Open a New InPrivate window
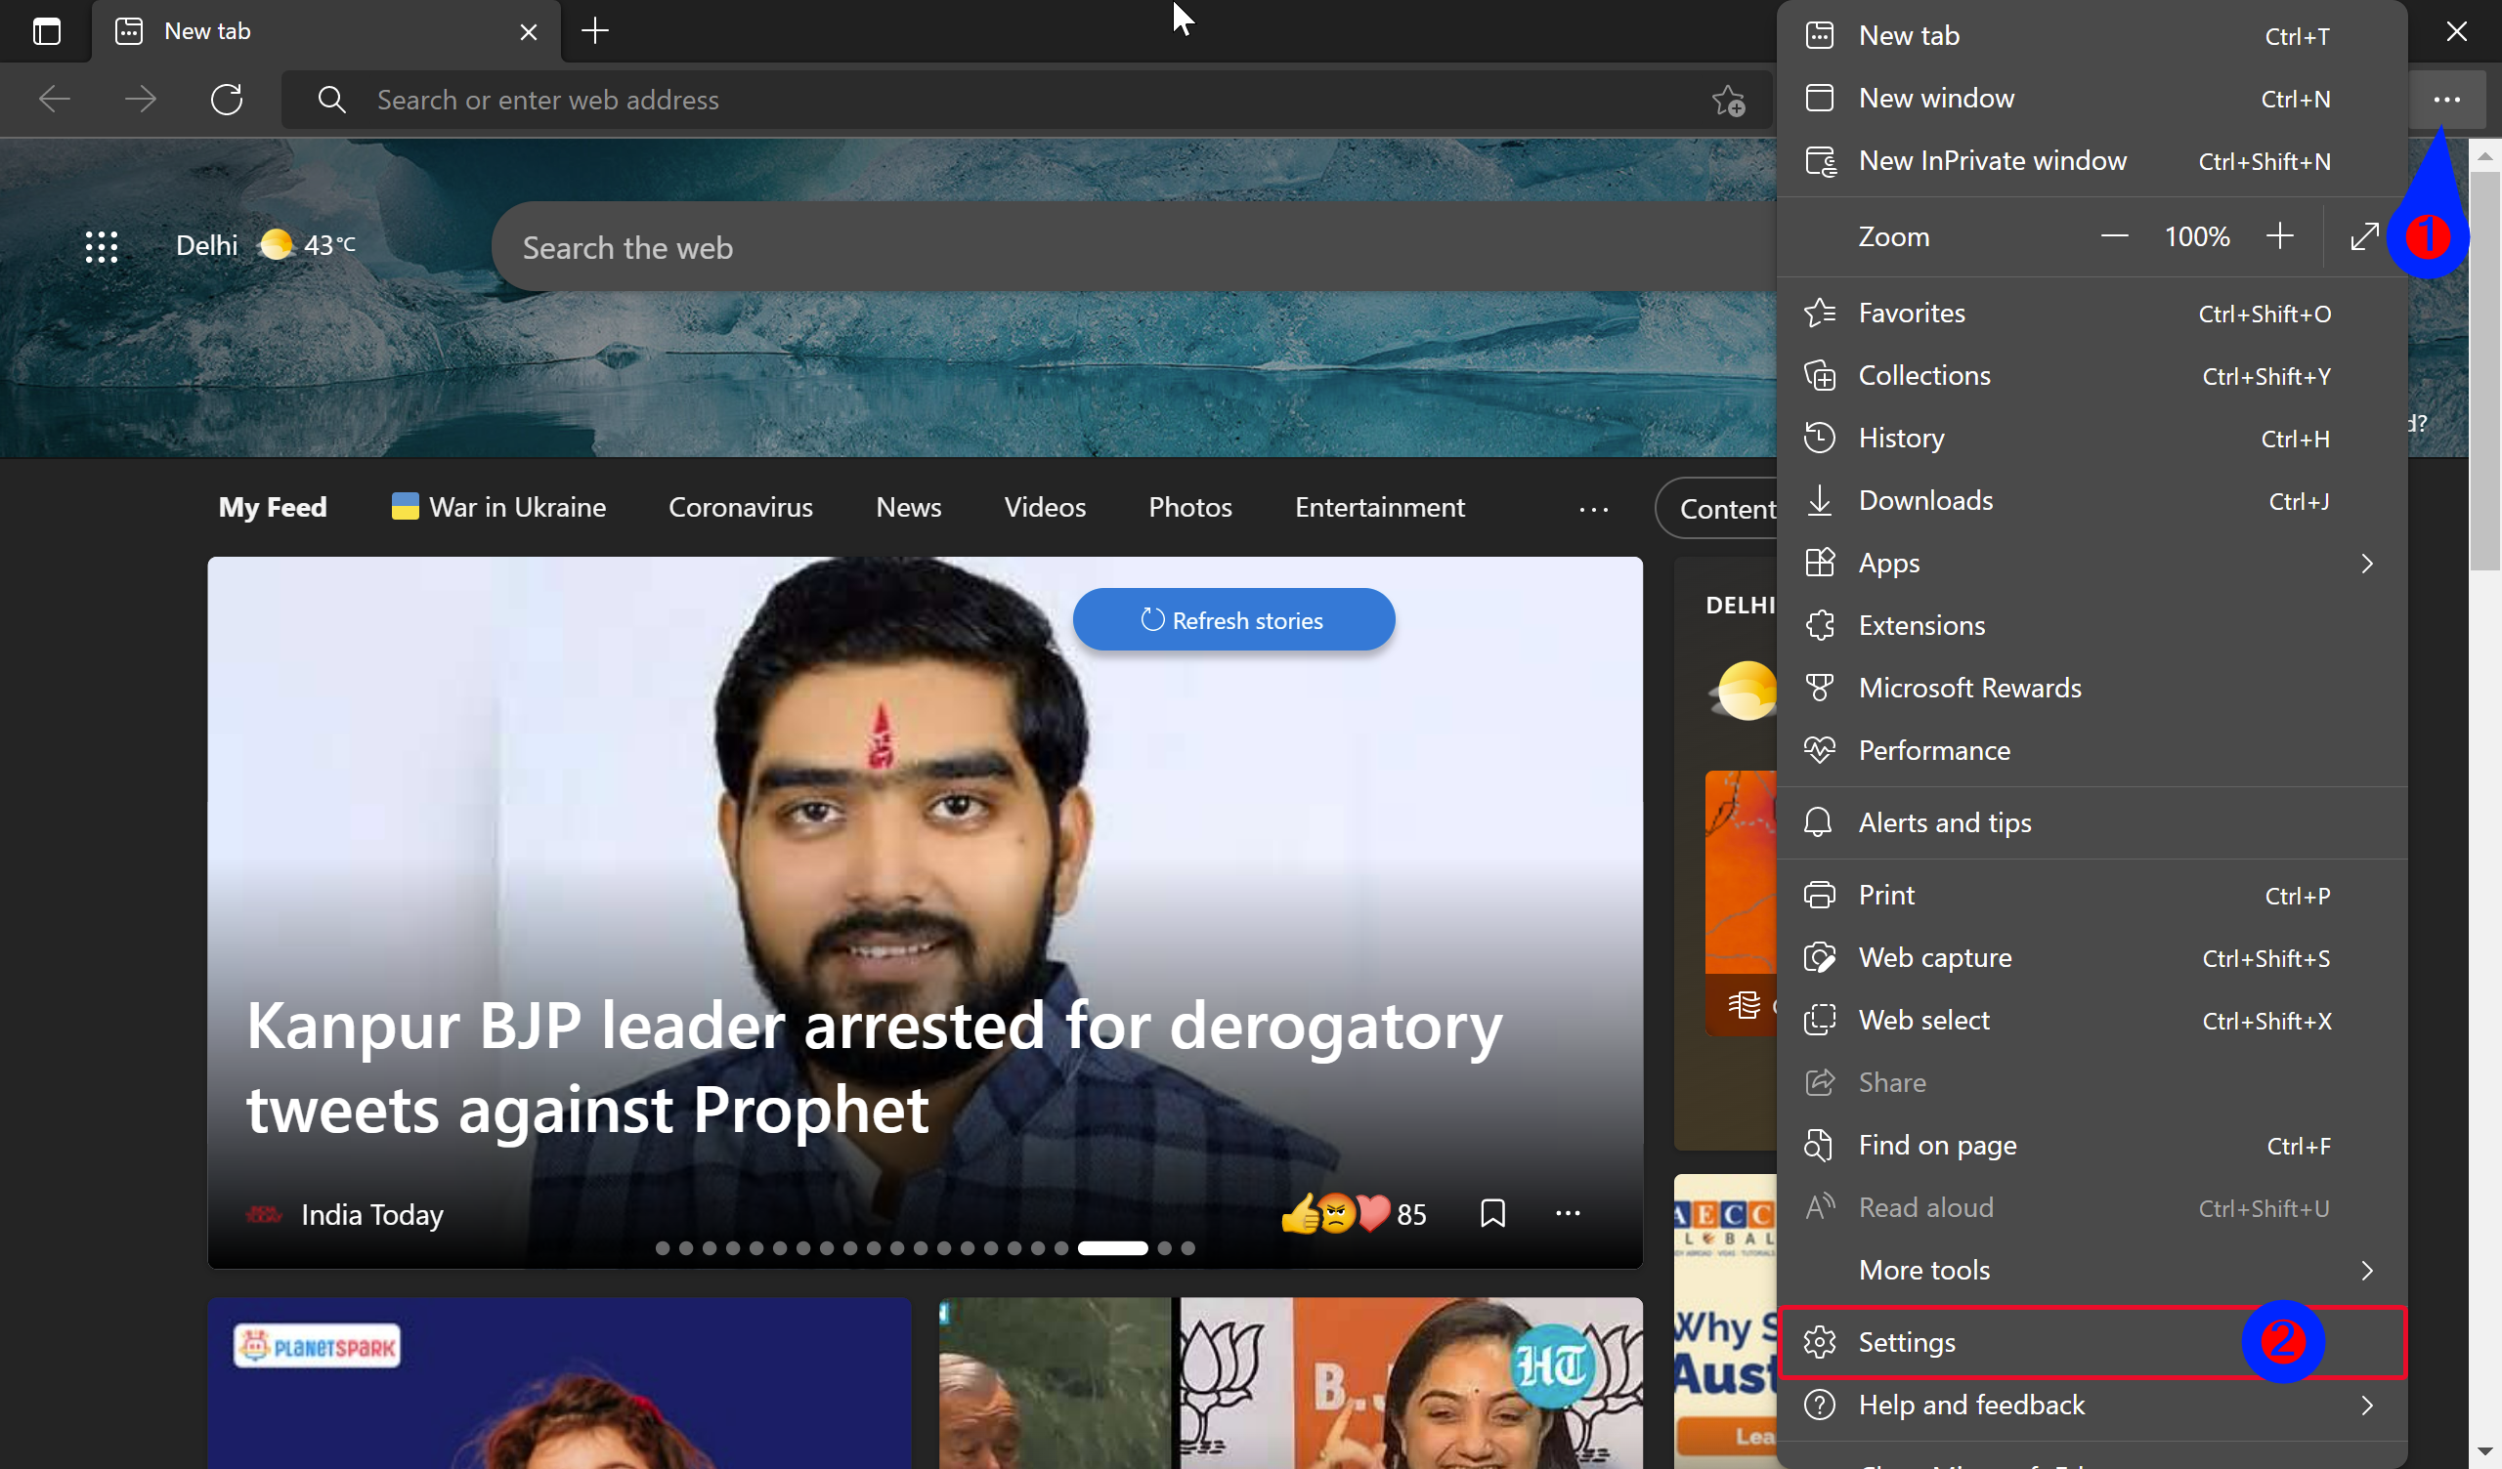Viewport: 2502px width, 1469px height. click(x=2091, y=161)
